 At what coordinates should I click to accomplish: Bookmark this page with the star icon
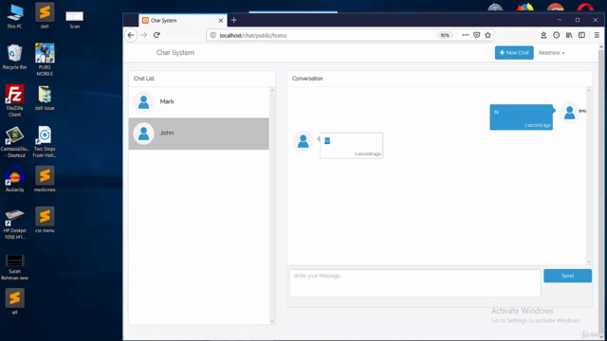pos(487,35)
